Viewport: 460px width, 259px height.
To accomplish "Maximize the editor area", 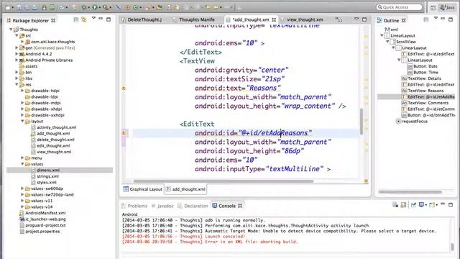I will (x=364, y=19).
